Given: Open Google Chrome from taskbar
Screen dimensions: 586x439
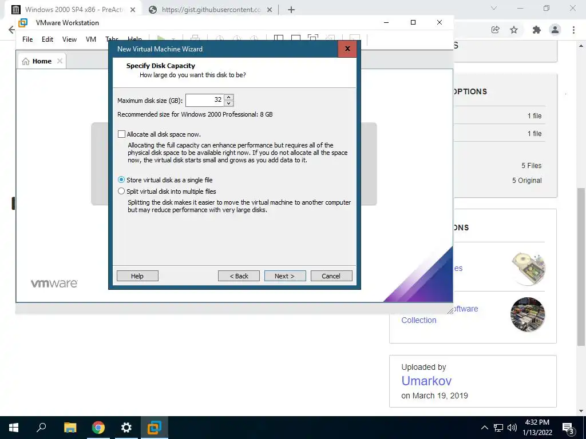Looking at the screenshot, I should (98, 428).
